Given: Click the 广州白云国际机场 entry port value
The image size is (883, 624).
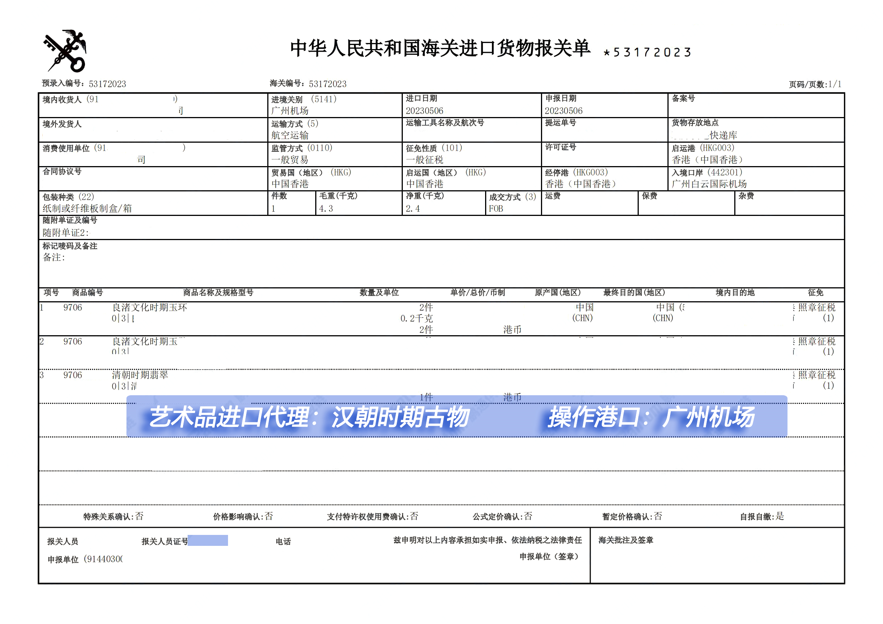Looking at the screenshot, I should [709, 184].
